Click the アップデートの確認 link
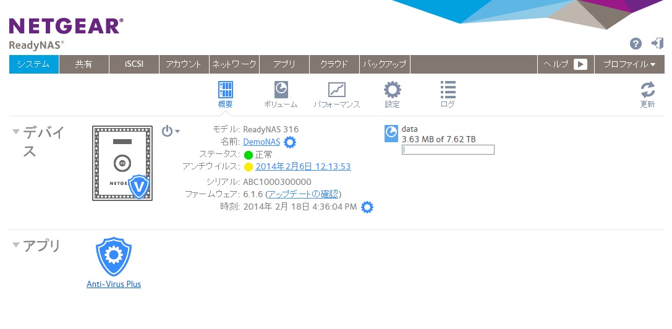 pyautogui.click(x=304, y=194)
